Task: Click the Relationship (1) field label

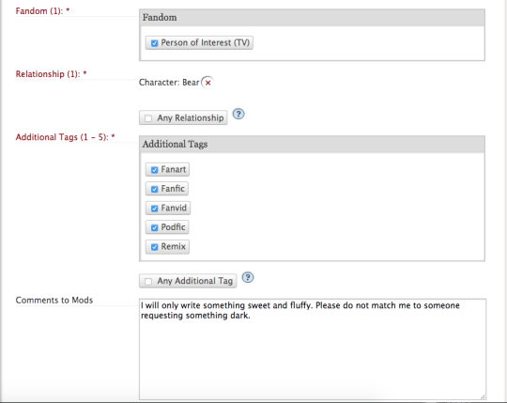Action: pos(51,74)
